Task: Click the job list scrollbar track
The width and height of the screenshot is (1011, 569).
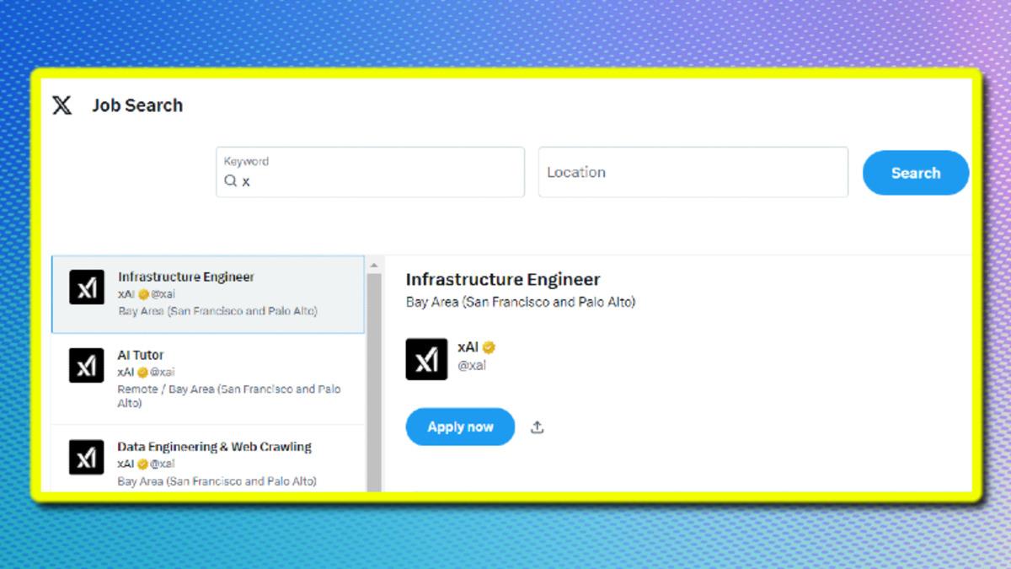Action: click(x=373, y=379)
